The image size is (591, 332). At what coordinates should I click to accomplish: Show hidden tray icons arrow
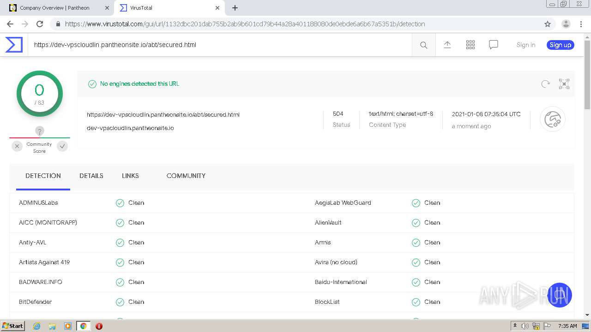515,326
